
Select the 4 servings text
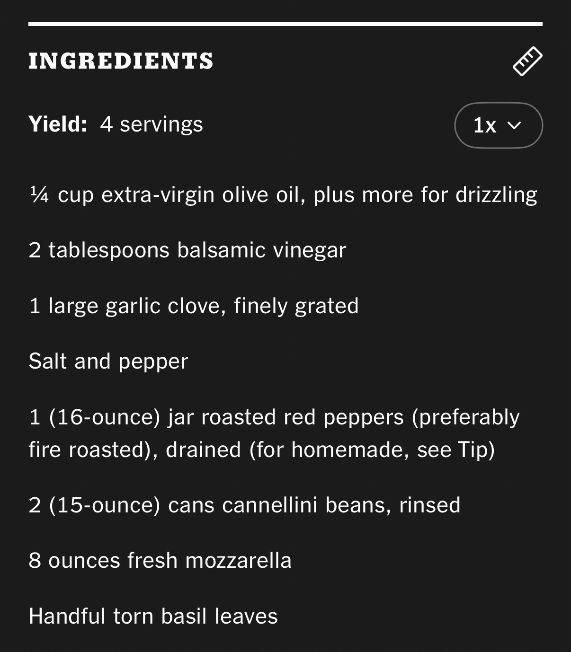[152, 124]
